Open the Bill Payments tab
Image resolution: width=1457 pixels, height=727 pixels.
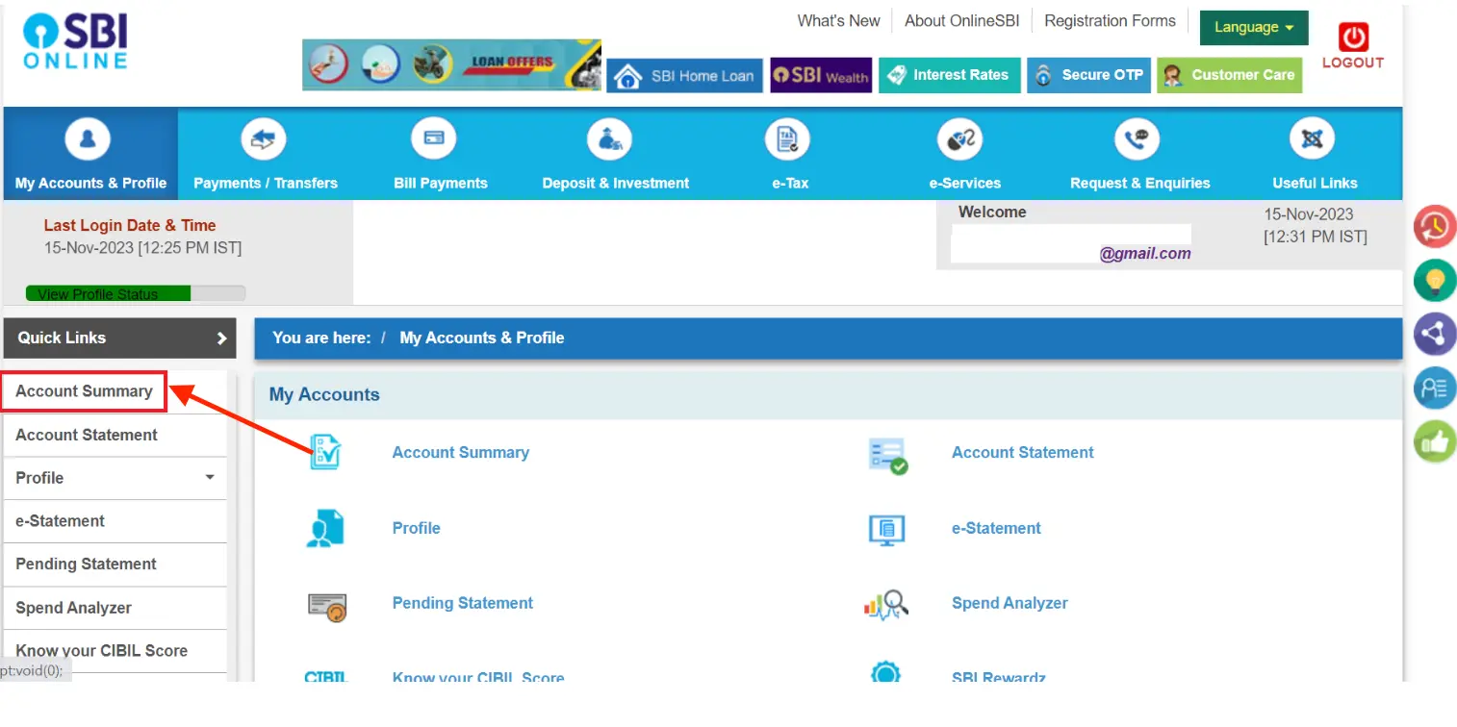(x=441, y=153)
